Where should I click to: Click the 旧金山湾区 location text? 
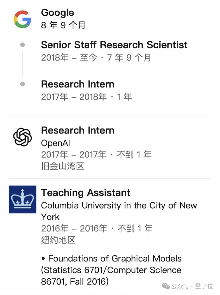63,166
